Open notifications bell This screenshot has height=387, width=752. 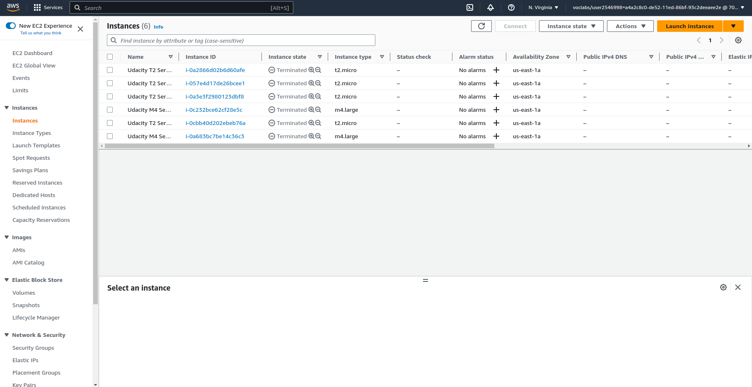[x=491, y=7]
